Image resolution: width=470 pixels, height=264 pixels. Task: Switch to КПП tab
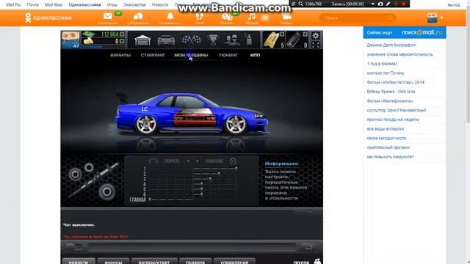(255, 55)
